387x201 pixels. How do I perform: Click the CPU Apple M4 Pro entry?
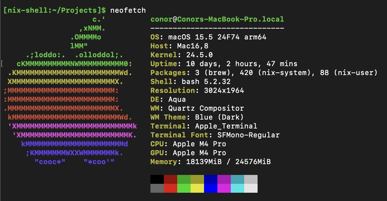[191, 144]
